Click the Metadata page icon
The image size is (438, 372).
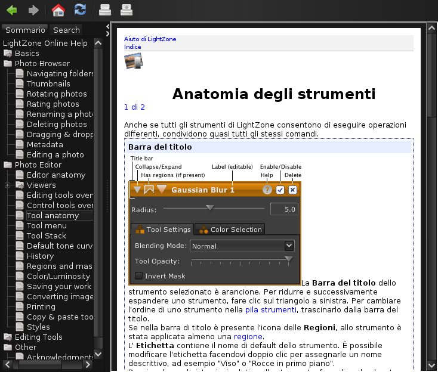(x=20, y=144)
